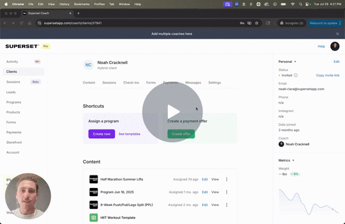Click the Program Jun 16, 2025 thumbnail icon
Image resolution: width=345 pixels, height=224 pixels.
(x=93, y=192)
